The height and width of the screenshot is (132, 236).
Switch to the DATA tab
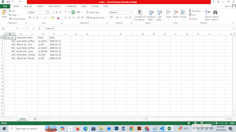click(84, 6)
